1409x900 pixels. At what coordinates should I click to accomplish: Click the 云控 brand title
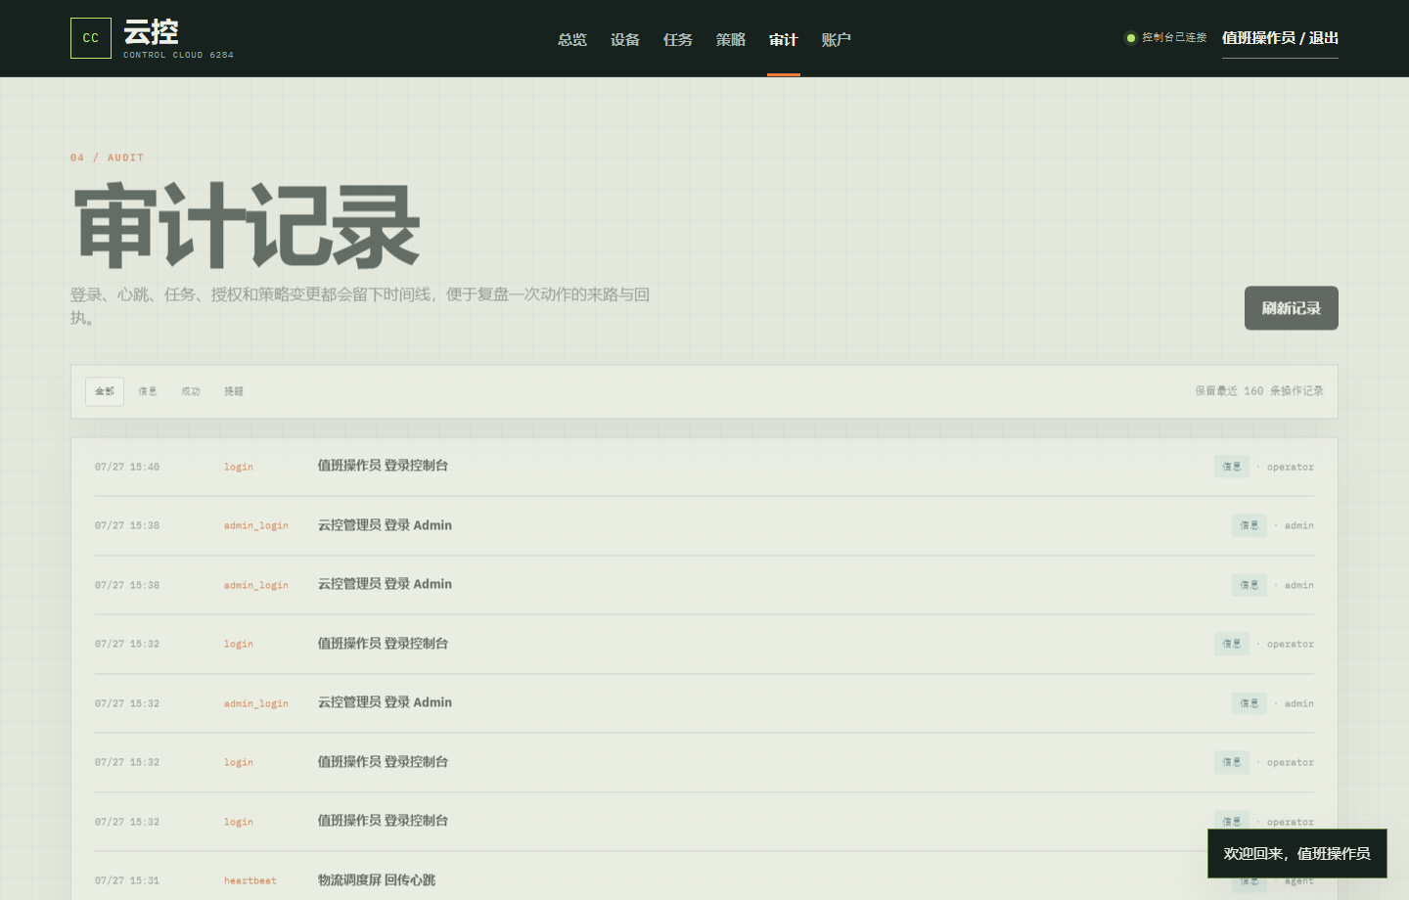[x=152, y=32]
